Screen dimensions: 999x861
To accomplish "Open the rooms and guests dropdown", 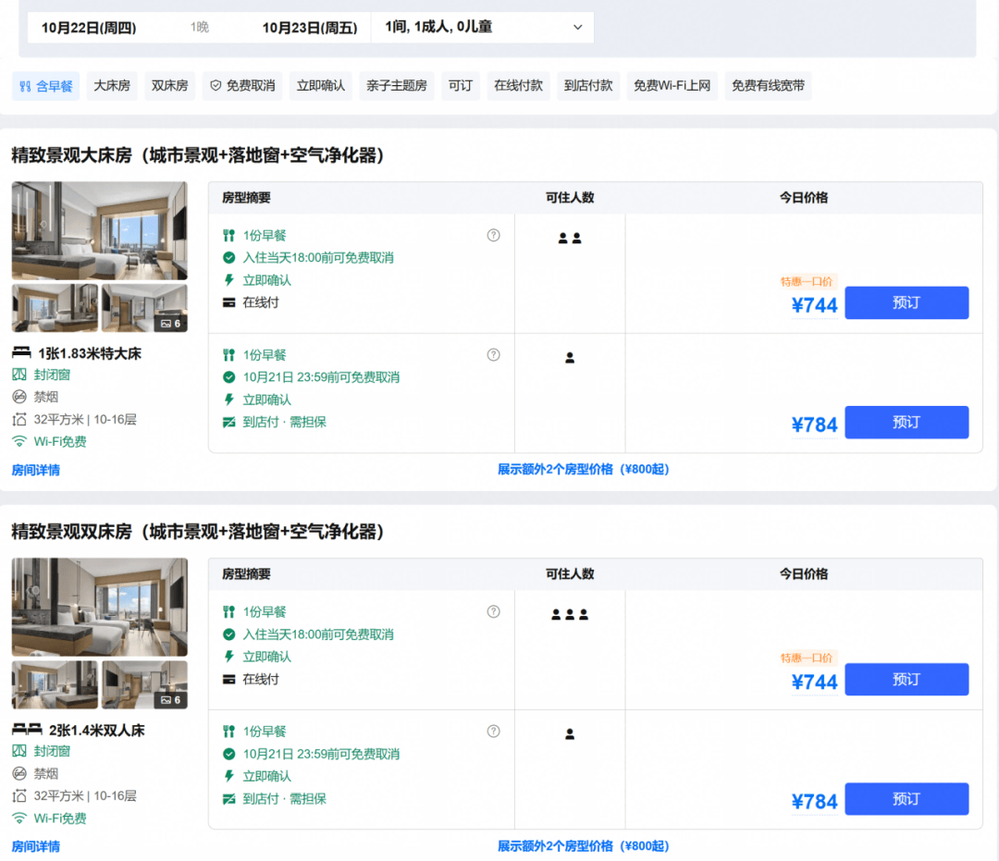I will click(x=482, y=28).
